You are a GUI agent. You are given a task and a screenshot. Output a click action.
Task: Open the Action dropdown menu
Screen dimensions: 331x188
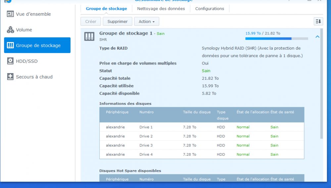[x=146, y=22]
